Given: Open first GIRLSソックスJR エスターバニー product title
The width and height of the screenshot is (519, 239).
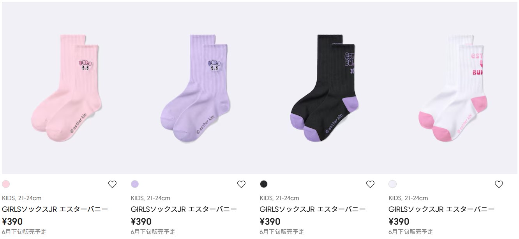Looking at the screenshot, I should point(55,209).
